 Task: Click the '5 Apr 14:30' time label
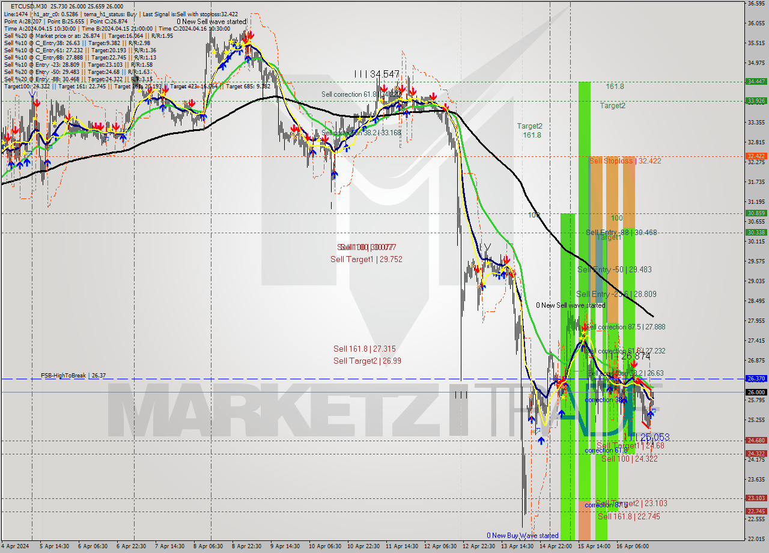(54, 546)
